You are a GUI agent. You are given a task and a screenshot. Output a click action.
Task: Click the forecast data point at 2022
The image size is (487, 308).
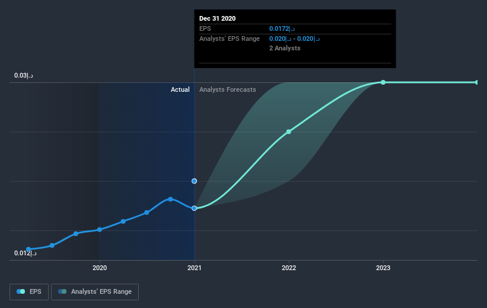[288, 132]
